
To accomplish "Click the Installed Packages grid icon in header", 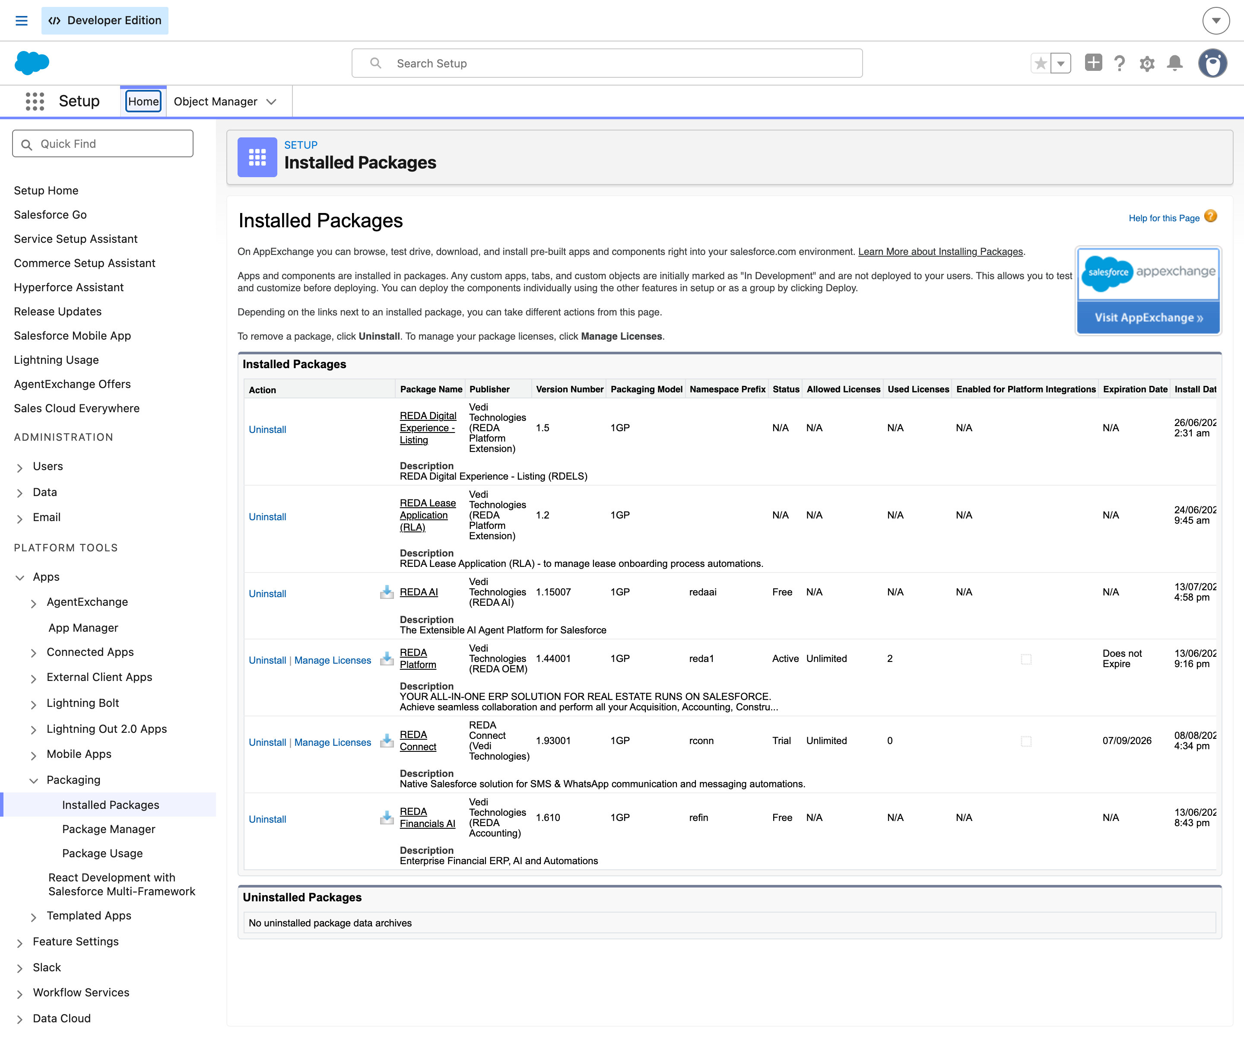I will pos(257,157).
